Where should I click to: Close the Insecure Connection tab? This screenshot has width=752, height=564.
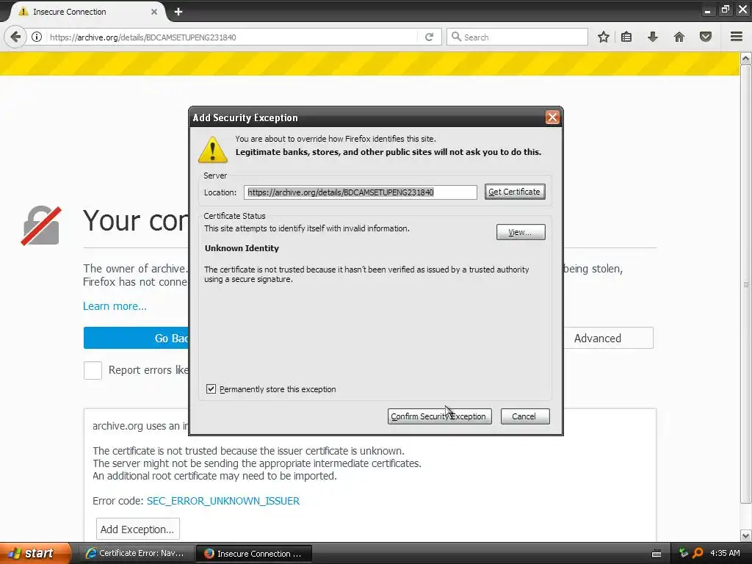coord(154,12)
